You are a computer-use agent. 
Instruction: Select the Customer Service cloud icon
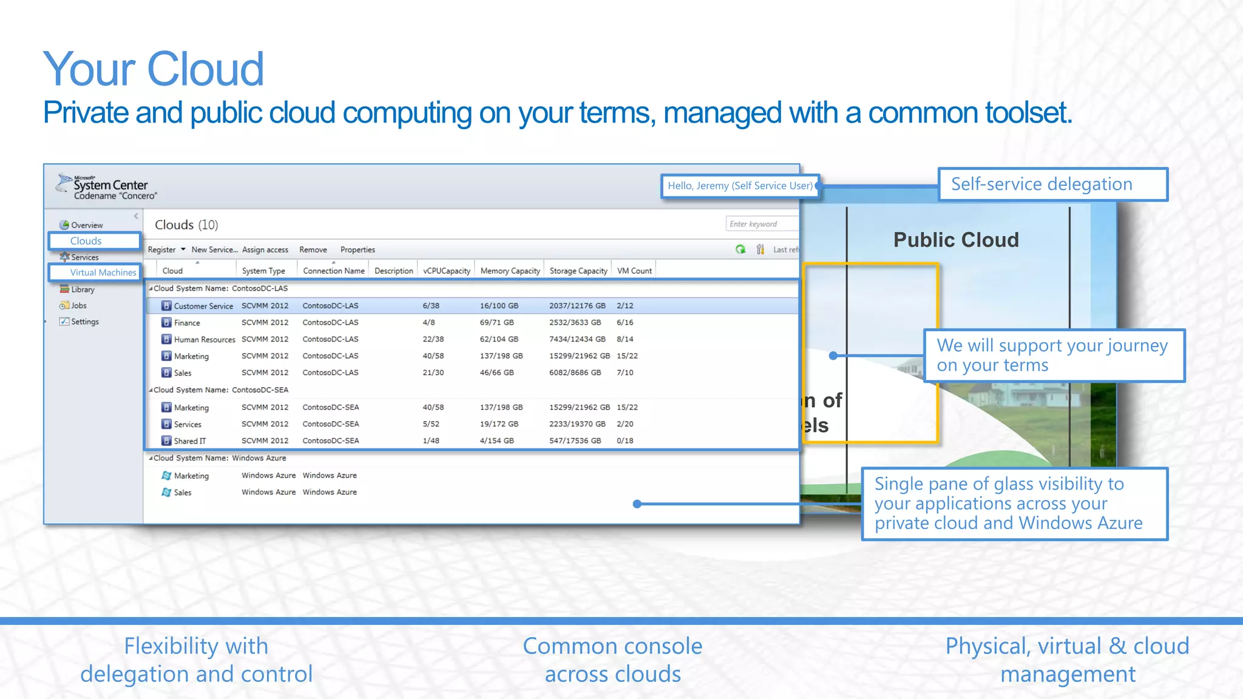[166, 306]
